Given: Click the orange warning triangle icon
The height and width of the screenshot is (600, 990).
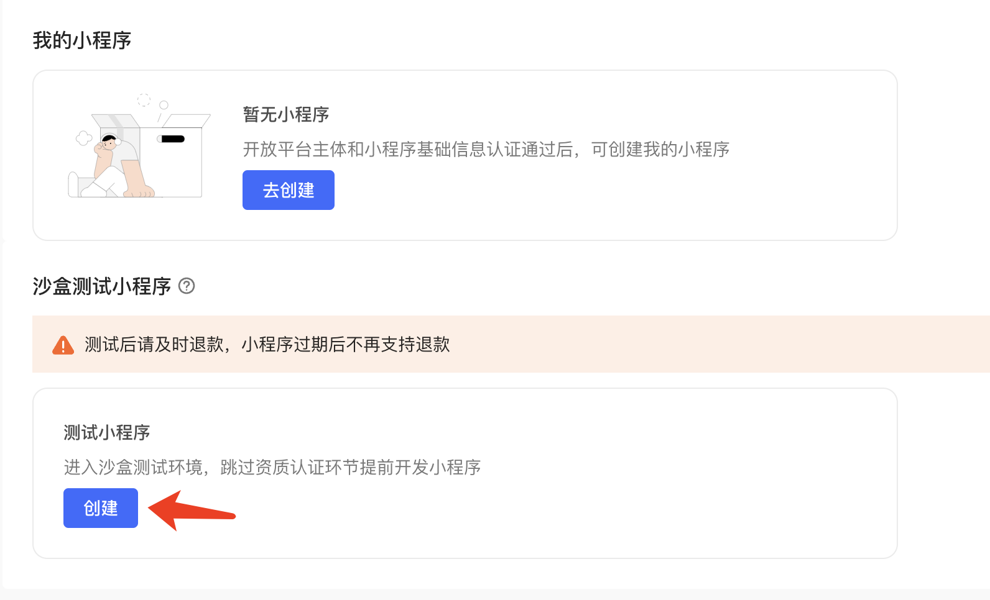Looking at the screenshot, I should pos(63,345).
